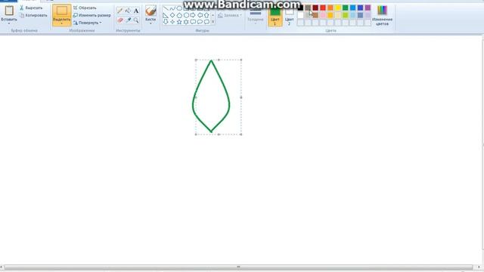Choose the Pentagon shape
484x272 pixels.
click(x=179, y=15)
